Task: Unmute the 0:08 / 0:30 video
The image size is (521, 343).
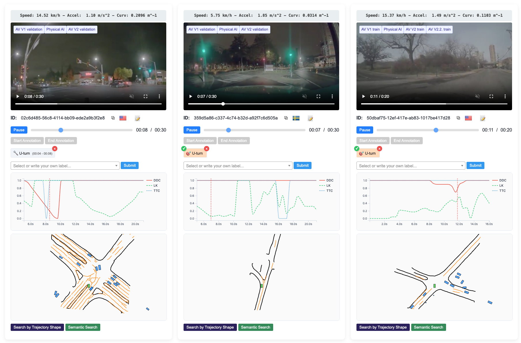Action: 132,96
